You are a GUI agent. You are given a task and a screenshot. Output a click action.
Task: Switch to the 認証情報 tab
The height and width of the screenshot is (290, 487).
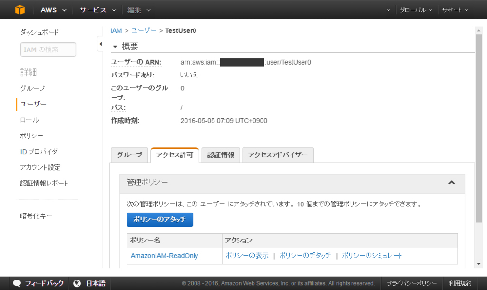point(220,154)
